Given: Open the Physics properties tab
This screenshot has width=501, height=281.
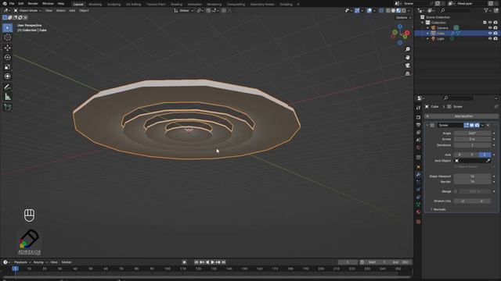Looking at the screenshot, I should [418, 190].
